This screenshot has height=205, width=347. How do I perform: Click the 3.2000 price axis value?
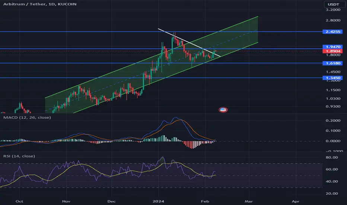click(333, 10)
